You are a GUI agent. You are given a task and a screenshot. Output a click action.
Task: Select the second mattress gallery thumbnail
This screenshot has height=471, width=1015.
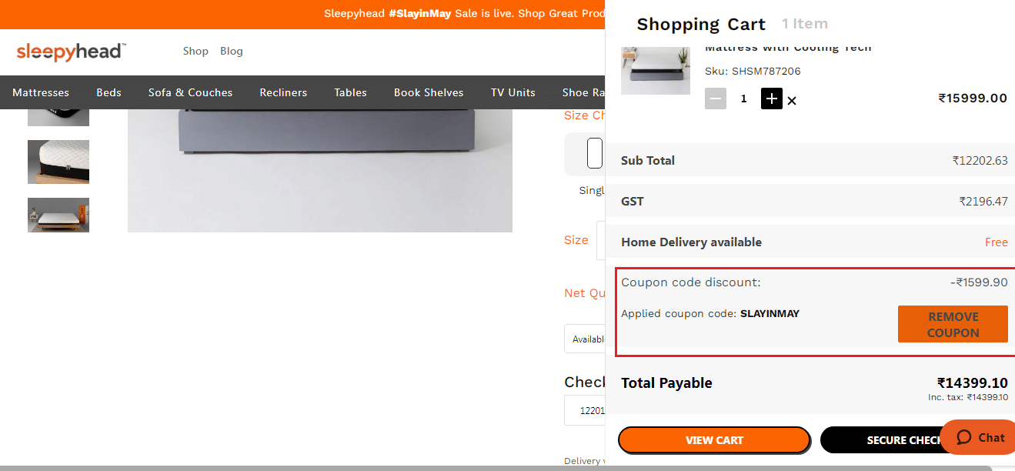coord(58,162)
